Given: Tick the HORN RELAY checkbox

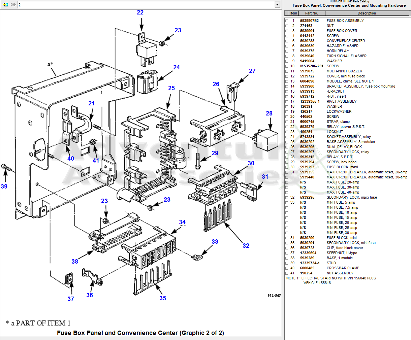Looking at the screenshot, I should 287,51.
